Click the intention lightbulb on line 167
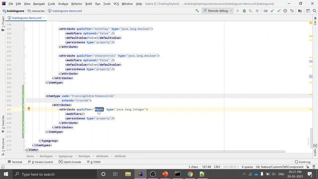This screenshot has height=179, width=318. [29, 109]
